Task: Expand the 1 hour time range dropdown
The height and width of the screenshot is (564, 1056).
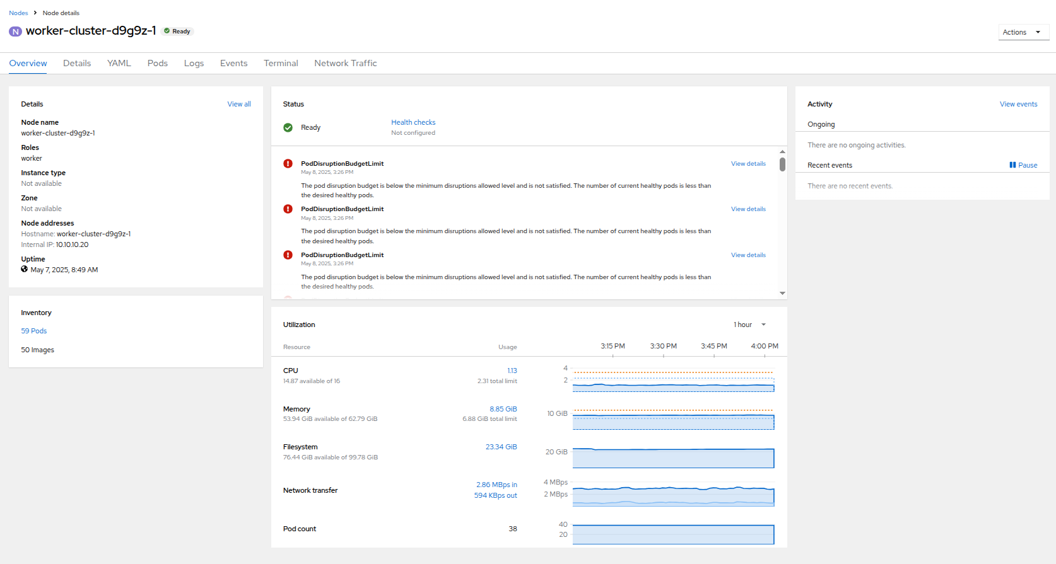Action: pyautogui.click(x=749, y=325)
